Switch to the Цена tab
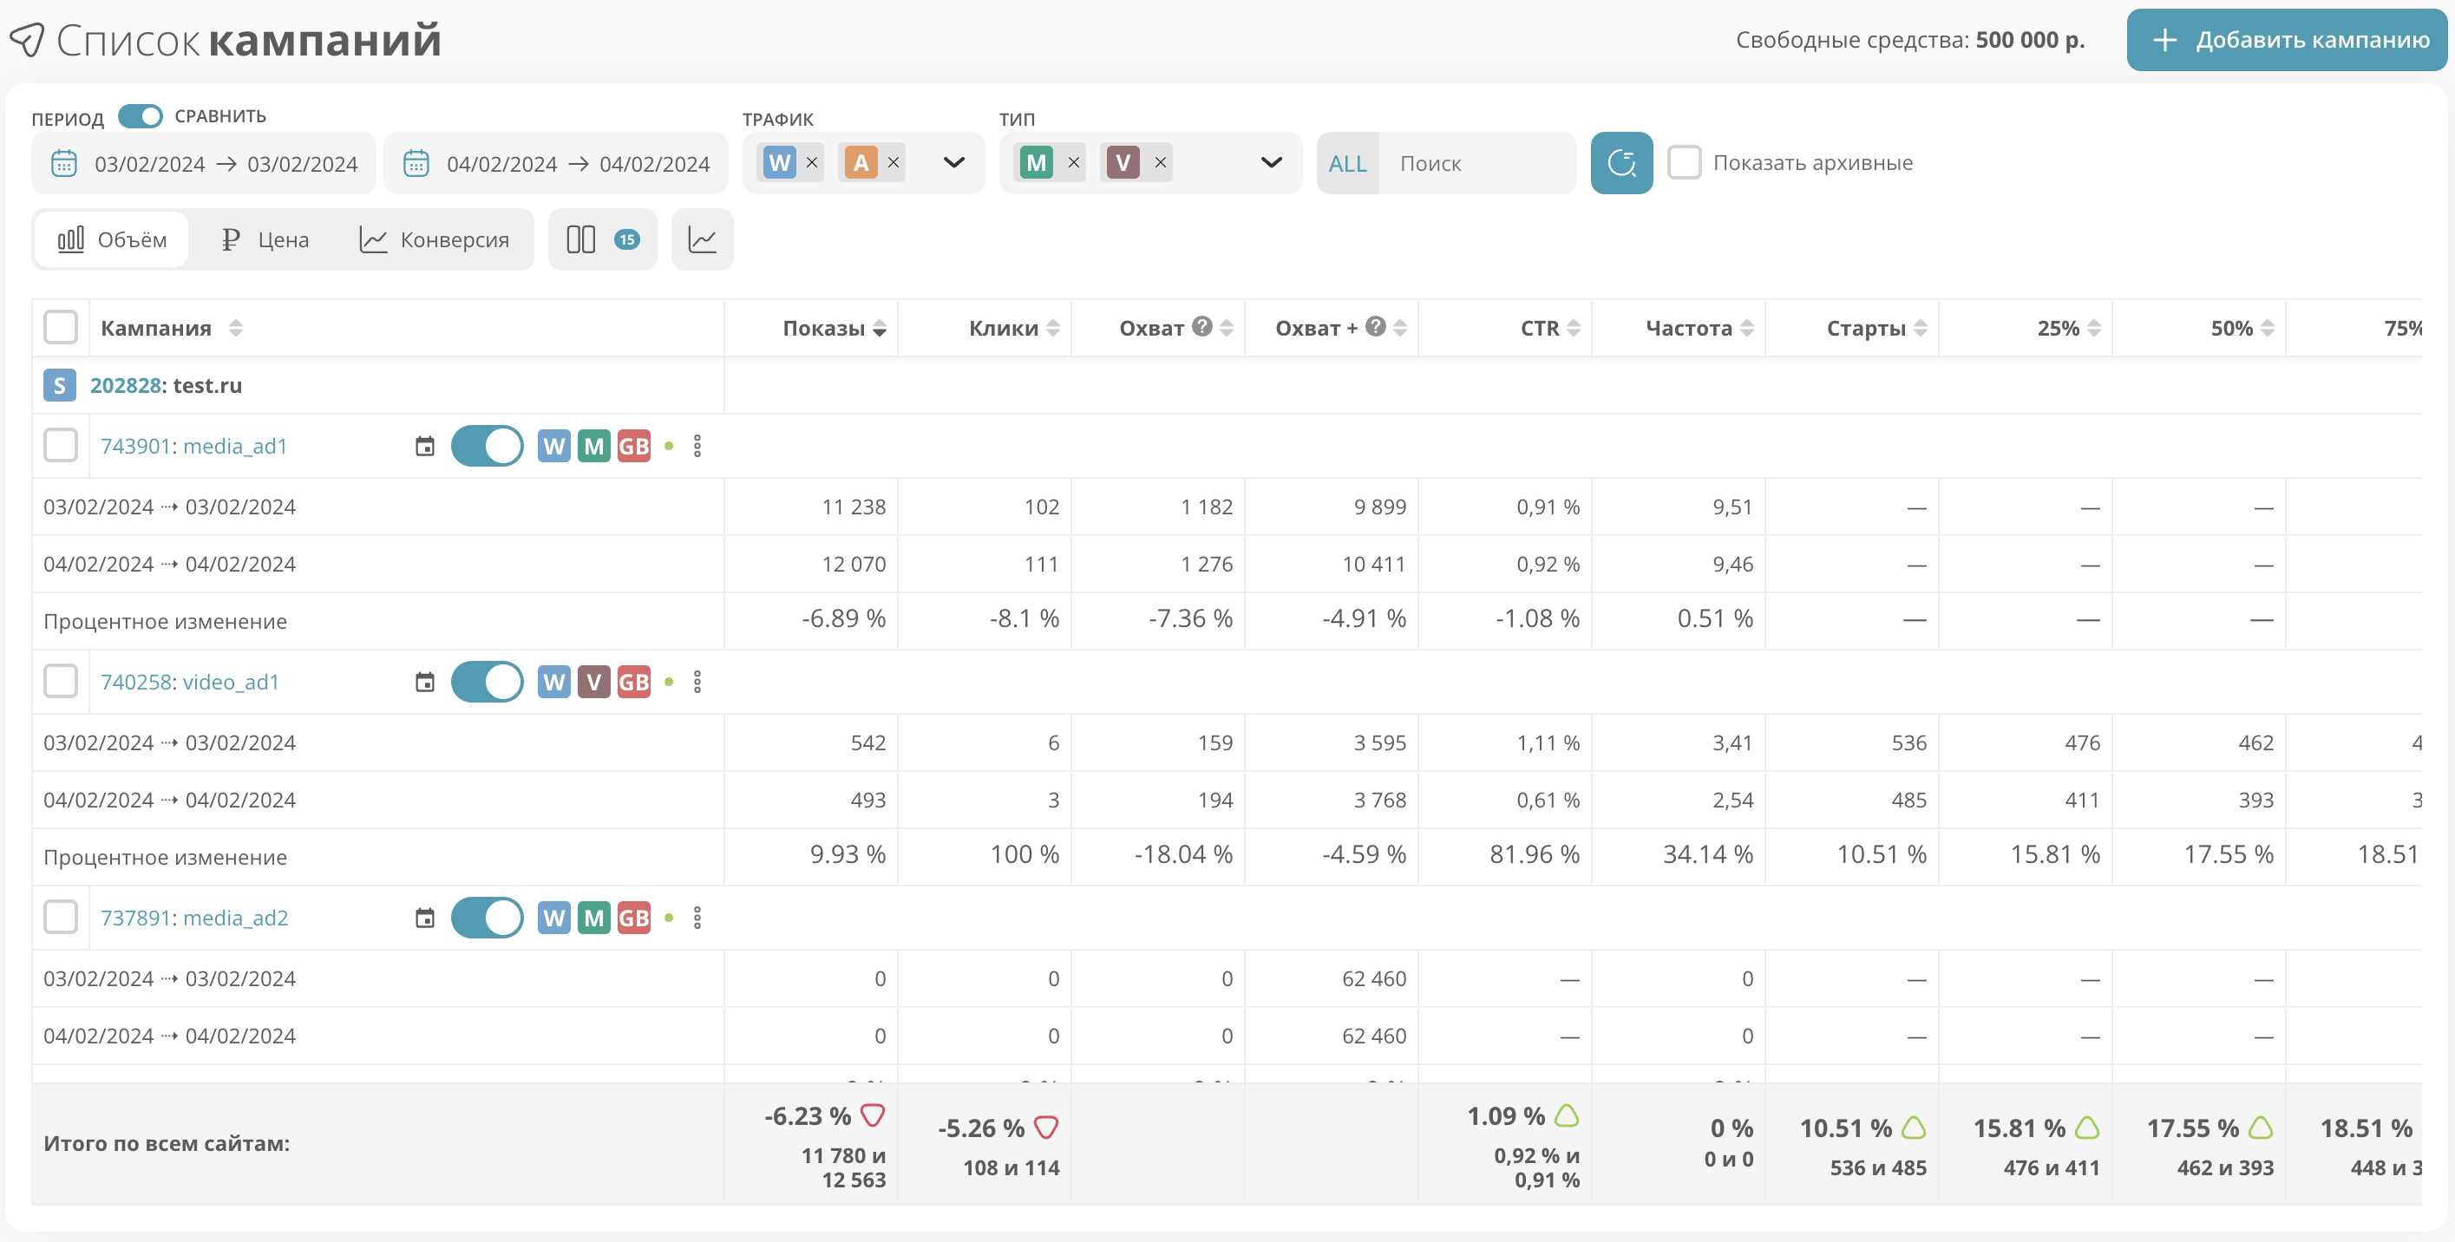2455x1242 pixels. [264, 239]
